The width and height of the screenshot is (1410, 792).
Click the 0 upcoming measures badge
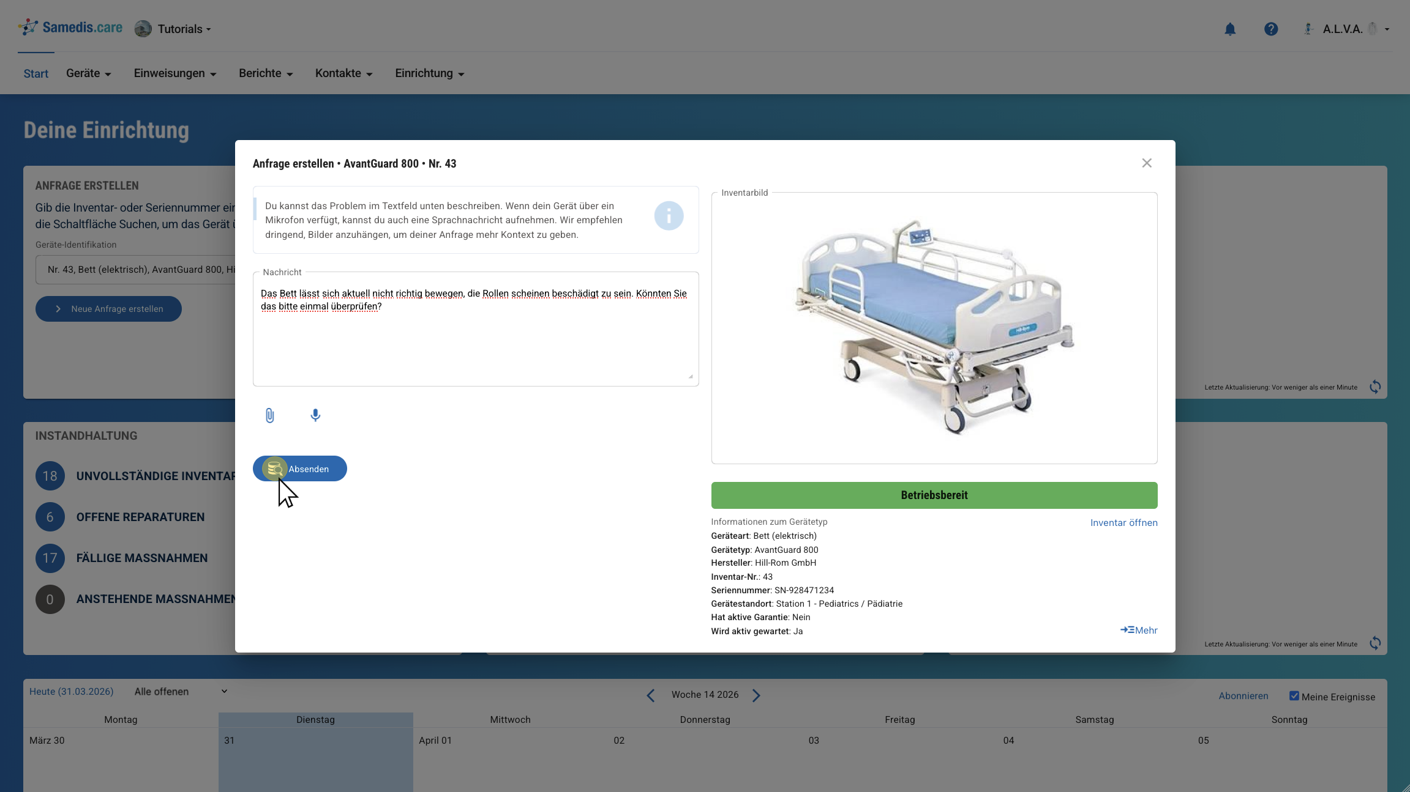50,599
